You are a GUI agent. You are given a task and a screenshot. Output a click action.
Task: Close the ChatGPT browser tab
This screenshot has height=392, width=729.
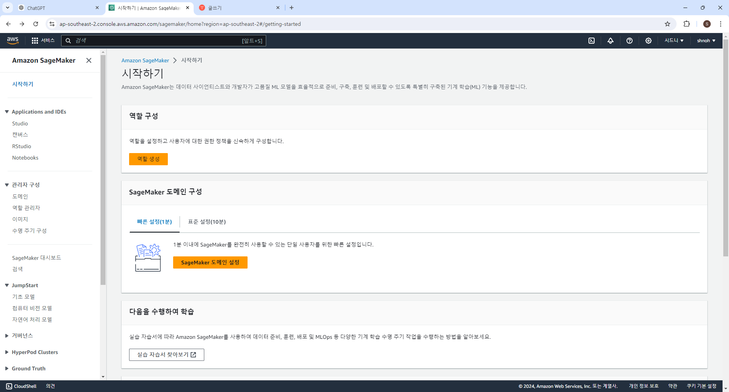(x=97, y=8)
